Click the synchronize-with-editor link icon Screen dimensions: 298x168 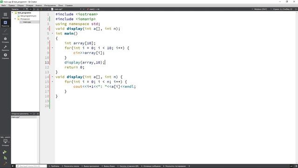[30, 9]
